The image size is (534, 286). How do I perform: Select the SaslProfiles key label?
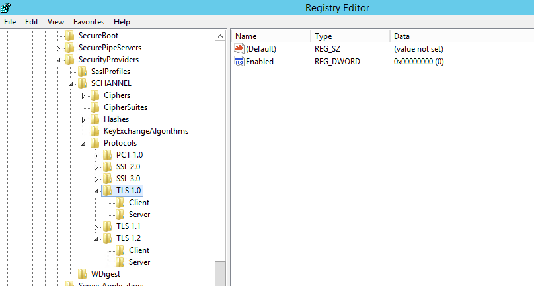click(110, 71)
